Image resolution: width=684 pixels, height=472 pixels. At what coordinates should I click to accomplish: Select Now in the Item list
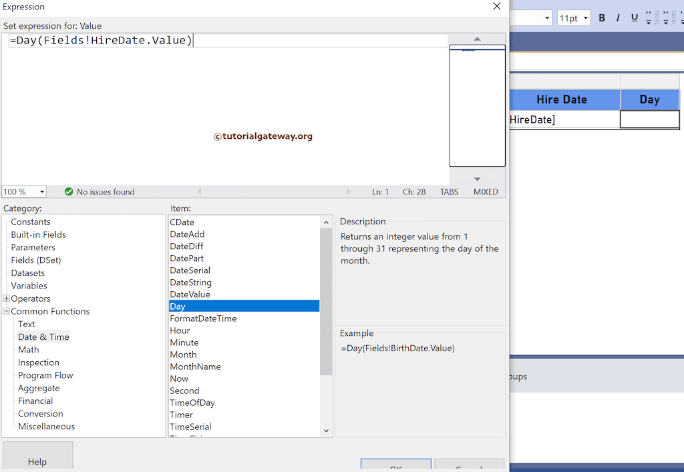pyautogui.click(x=244, y=379)
